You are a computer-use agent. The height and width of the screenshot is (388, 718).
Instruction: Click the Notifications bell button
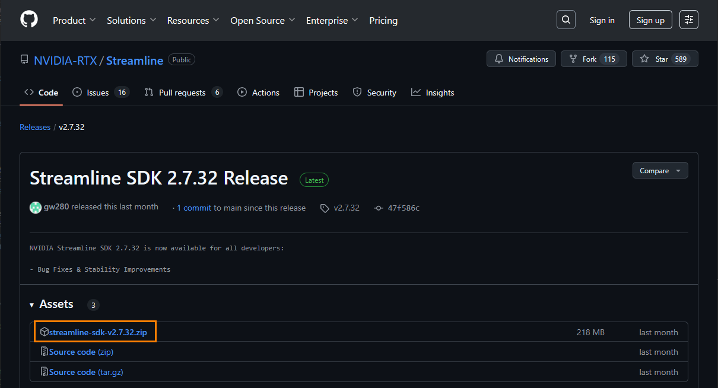point(522,59)
